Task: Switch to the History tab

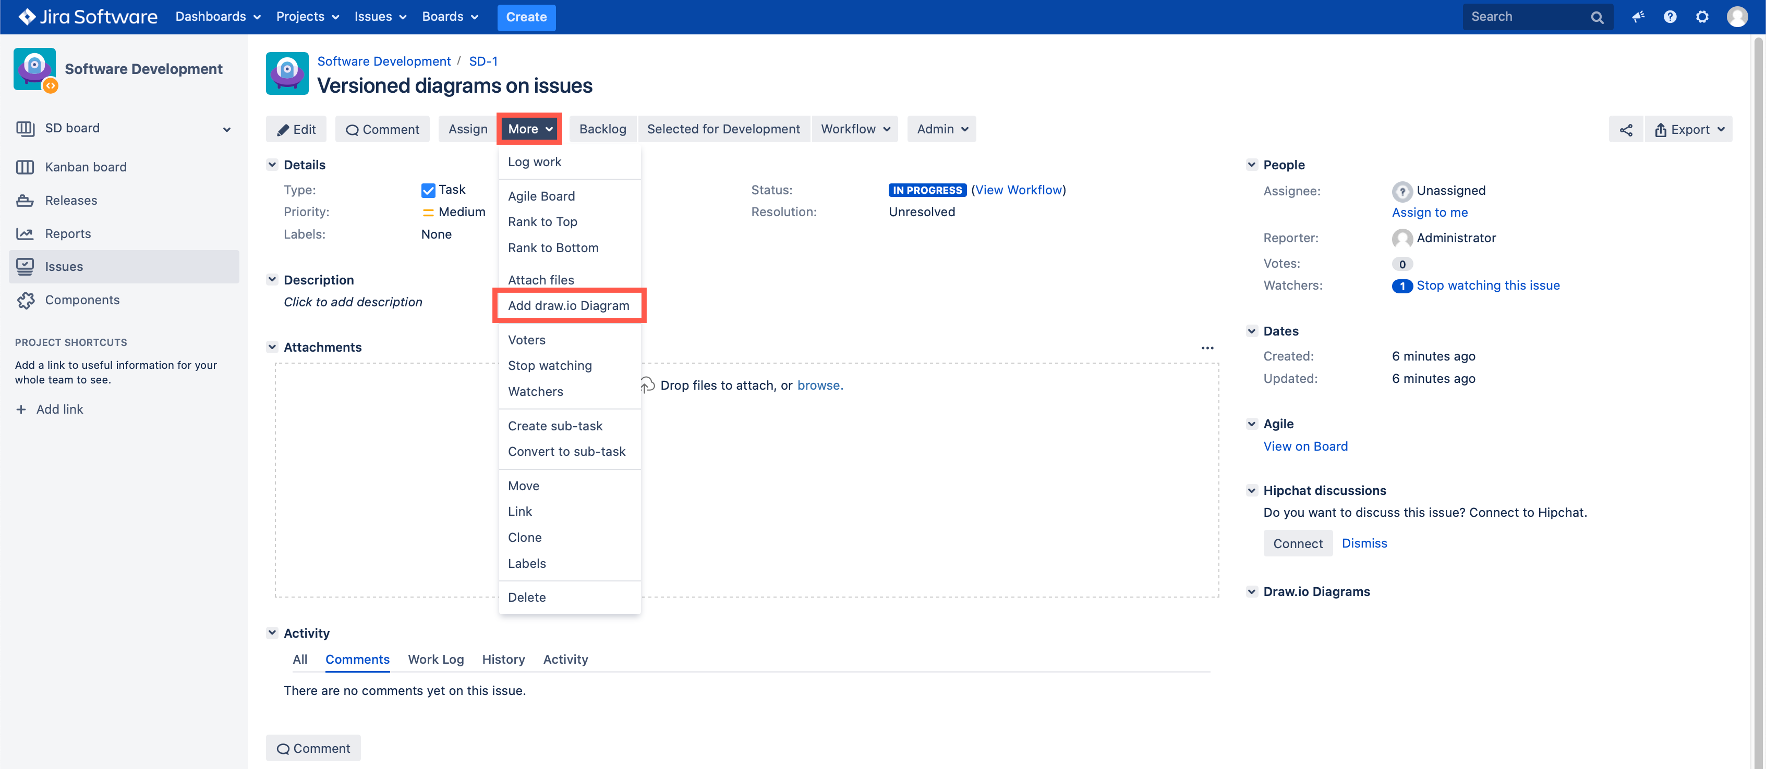Action: click(503, 659)
